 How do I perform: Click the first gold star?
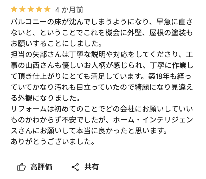pos(14,10)
